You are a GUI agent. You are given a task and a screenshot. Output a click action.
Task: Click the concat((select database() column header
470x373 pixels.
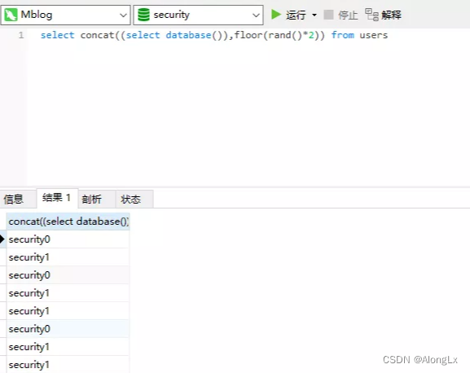(68, 222)
